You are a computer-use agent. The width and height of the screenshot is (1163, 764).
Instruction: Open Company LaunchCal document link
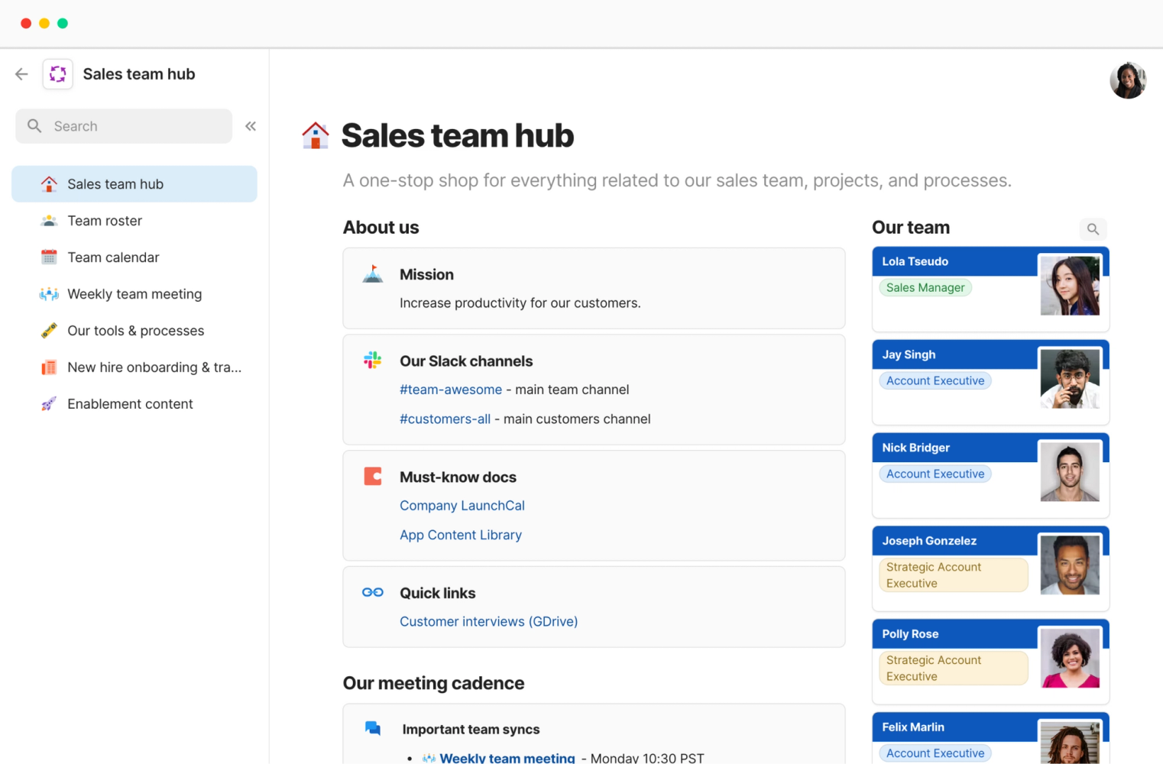[462, 506]
